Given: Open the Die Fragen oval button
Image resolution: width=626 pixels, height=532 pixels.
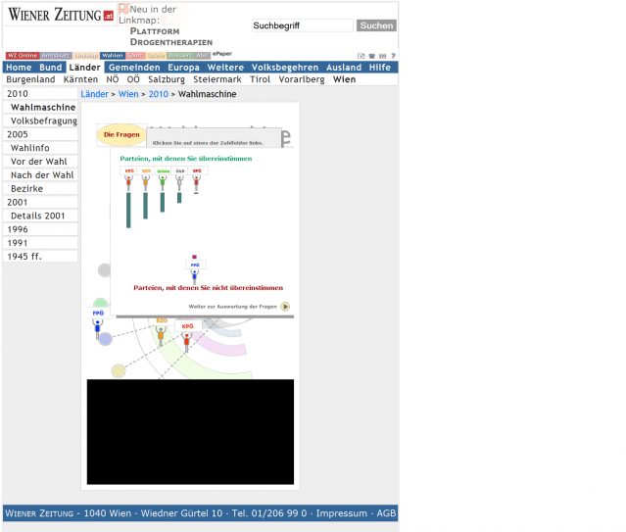Looking at the screenshot, I should coord(121,134).
